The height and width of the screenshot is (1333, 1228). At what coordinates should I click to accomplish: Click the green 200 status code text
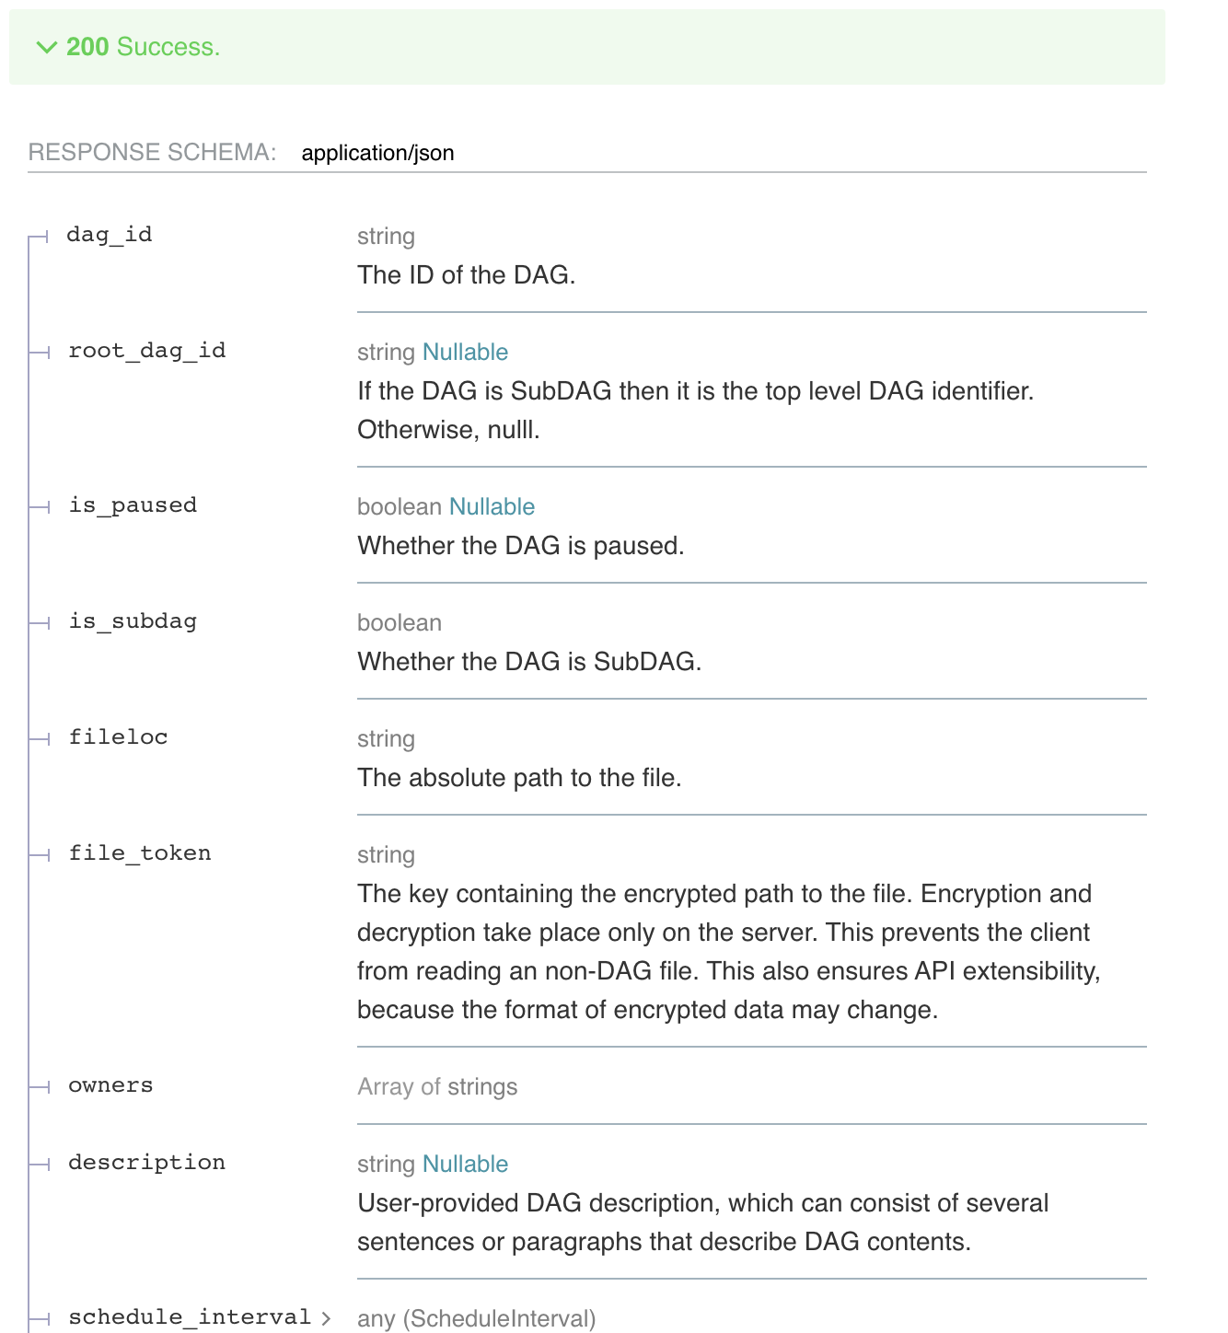pos(86,47)
